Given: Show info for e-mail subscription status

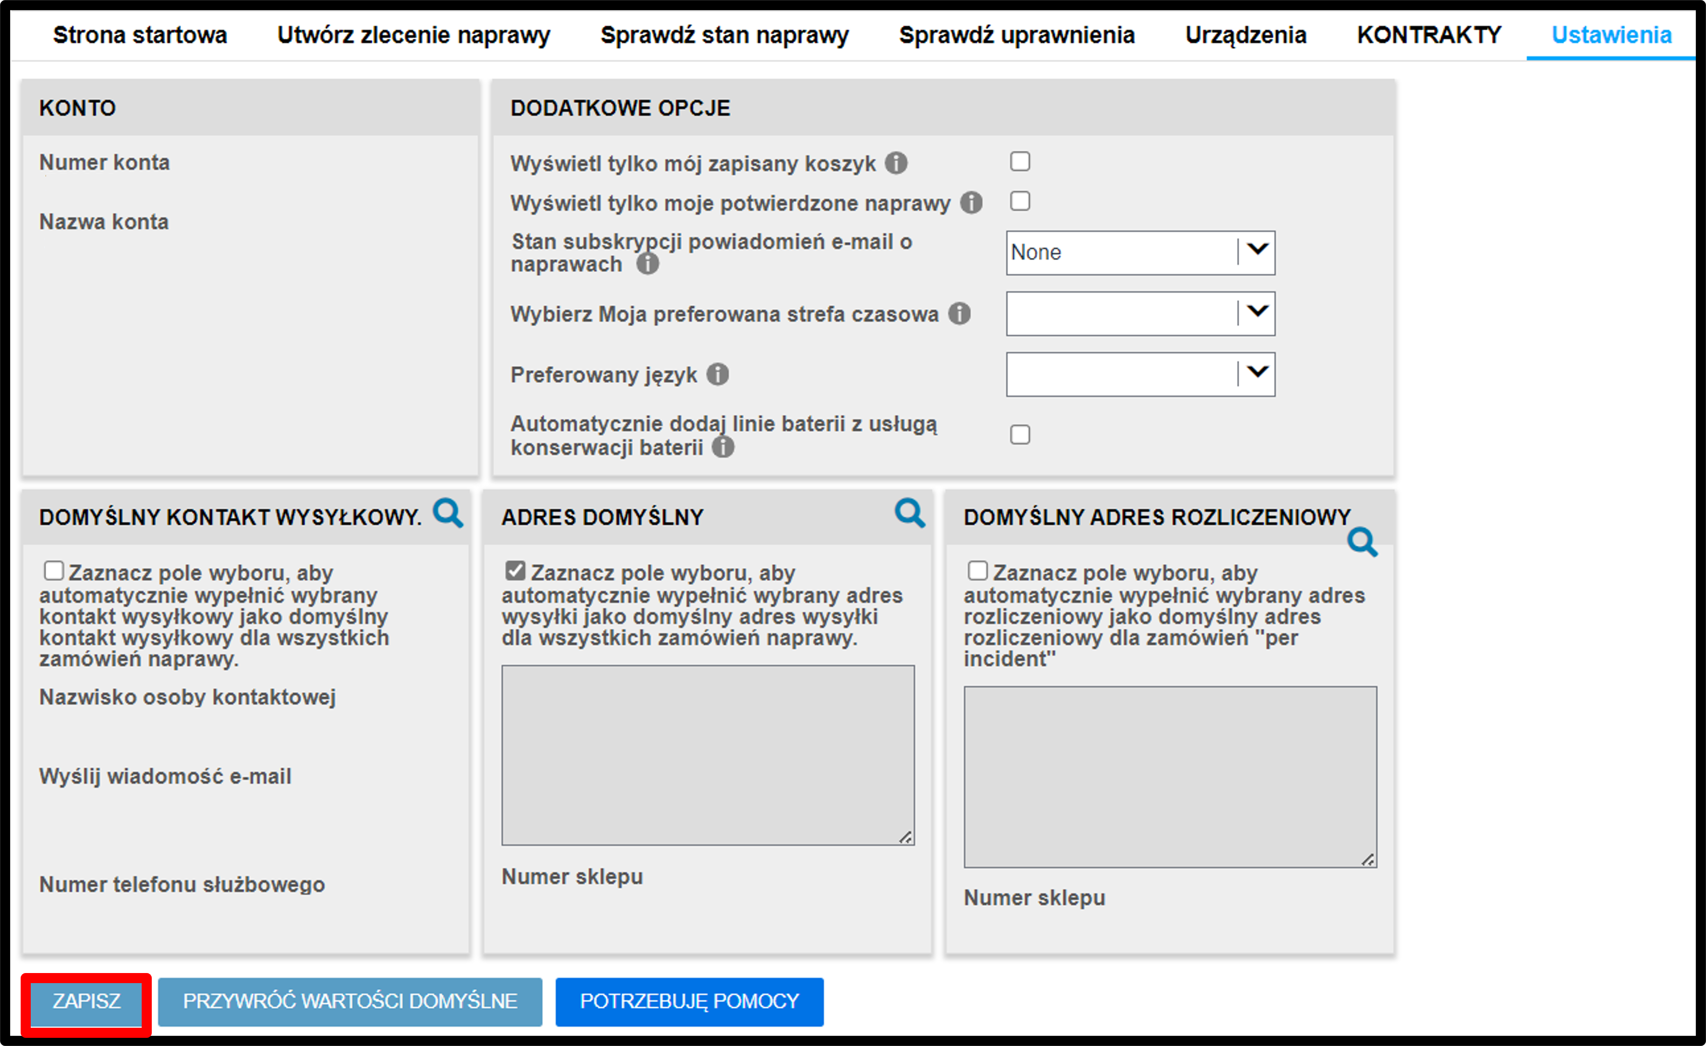Looking at the screenshot, I should [648, 264].
